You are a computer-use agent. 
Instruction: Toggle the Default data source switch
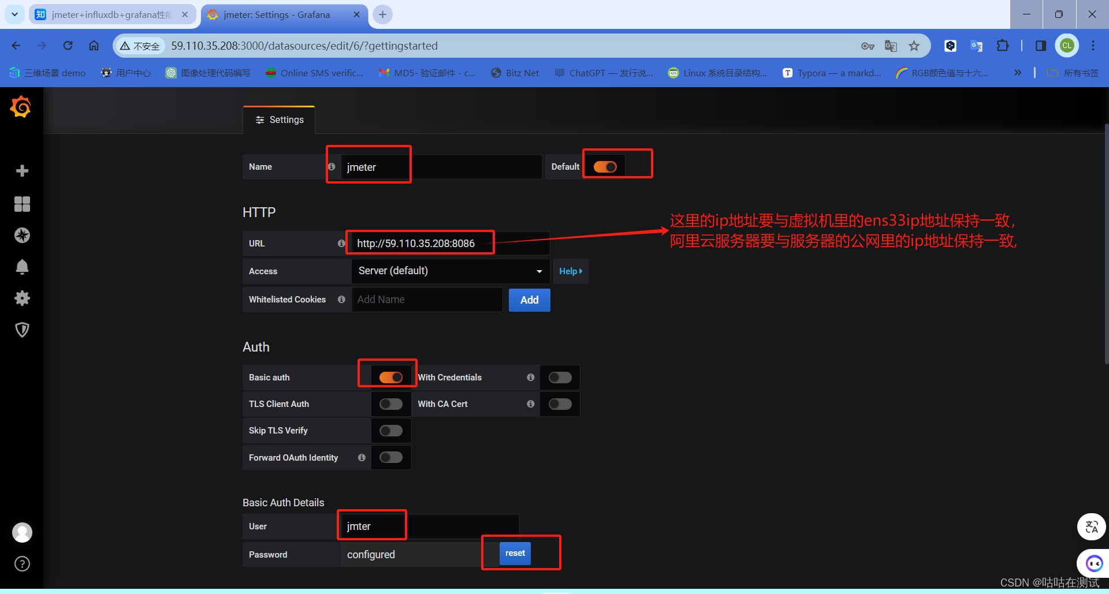coord(605,167)
